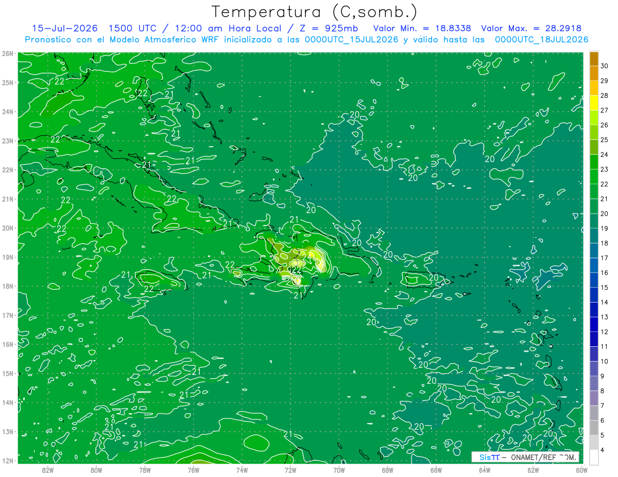This screenshot has height=477, width=618.
Task: Click the legend number "25" on the colorbar
Action: (605, 139)
